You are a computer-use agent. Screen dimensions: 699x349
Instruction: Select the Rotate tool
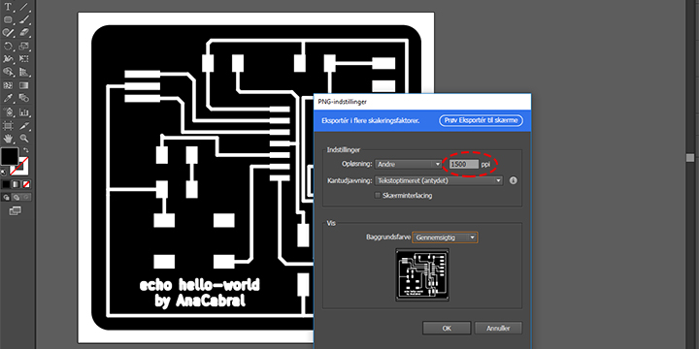tap(8, 46)
